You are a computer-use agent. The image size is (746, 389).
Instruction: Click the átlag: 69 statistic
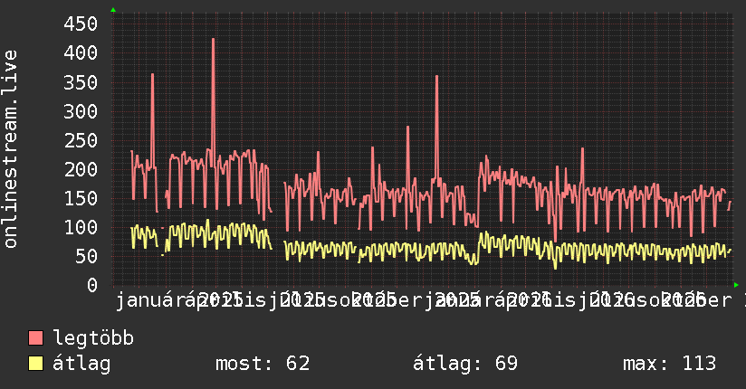click(x=464, y=364)
